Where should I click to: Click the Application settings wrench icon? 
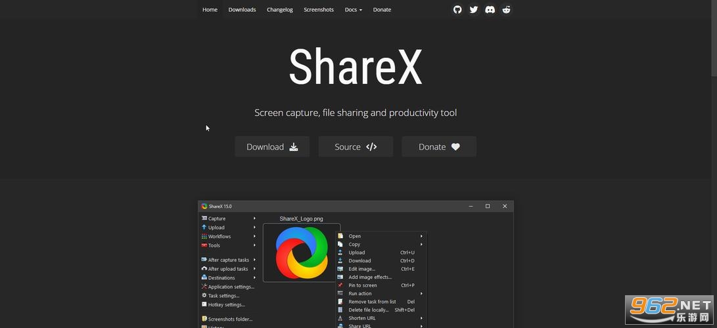point(204,287)
